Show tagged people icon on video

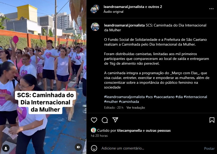click(6, 148)
